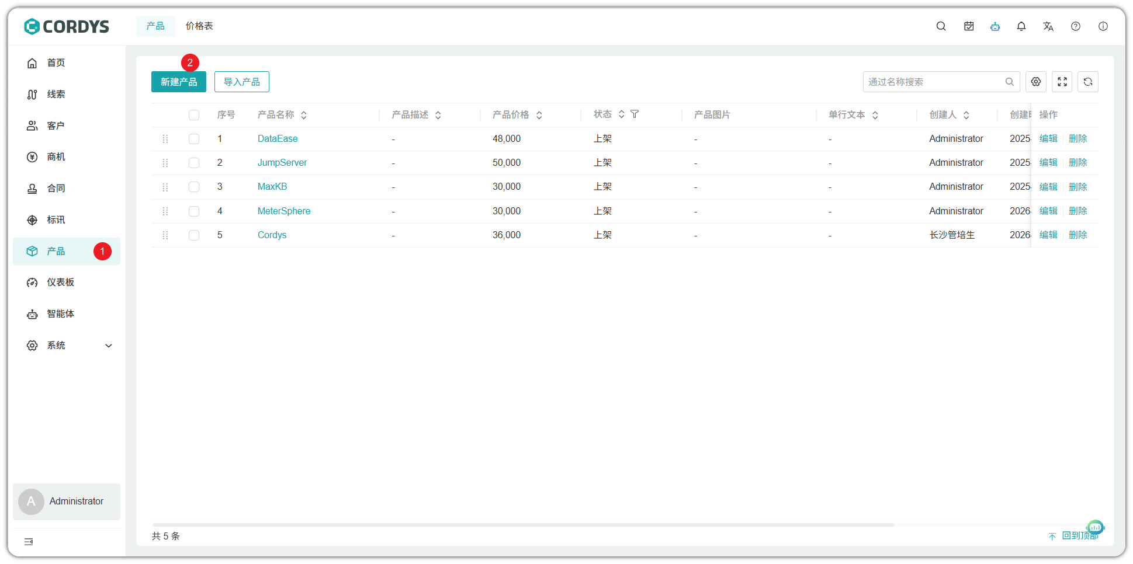Click the 新建产品 button
1133x564 pixels.
(179, 82)
